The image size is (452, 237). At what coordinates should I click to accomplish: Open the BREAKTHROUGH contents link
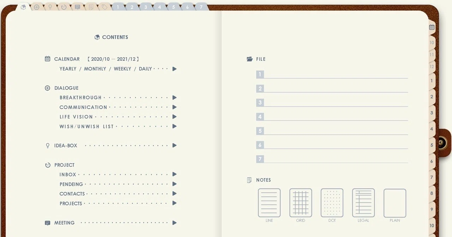point(81,98)
